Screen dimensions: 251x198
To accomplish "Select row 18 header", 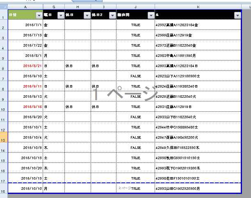I will (x=4, y=189).
